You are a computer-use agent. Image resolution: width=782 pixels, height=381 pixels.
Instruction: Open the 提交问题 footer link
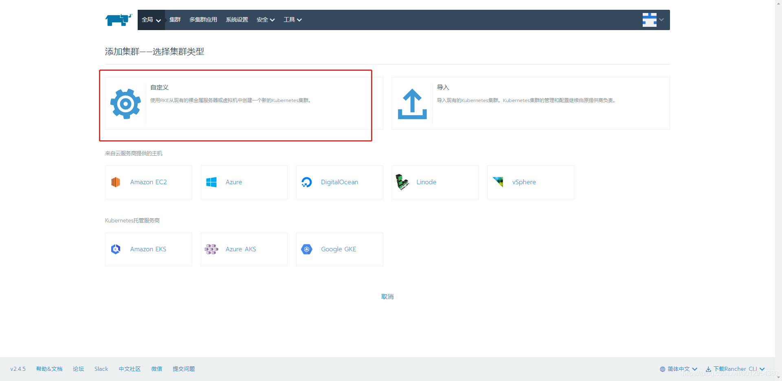[184, 369]
